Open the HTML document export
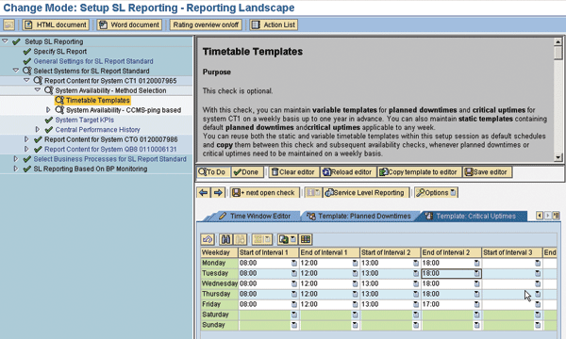 coord(56,24)
